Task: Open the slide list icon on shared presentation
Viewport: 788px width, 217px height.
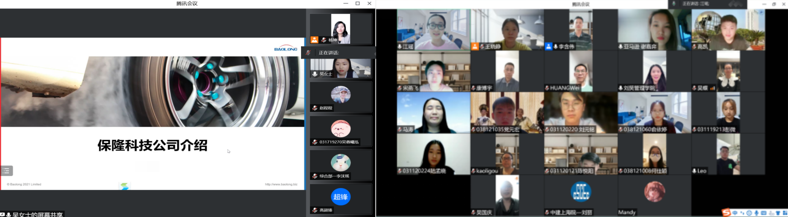Action: pyautogui.click(x=6, y=171)
